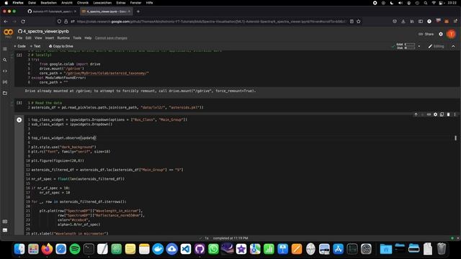
Task: Move the cell up with arrow icon
Action: (416, 114)
